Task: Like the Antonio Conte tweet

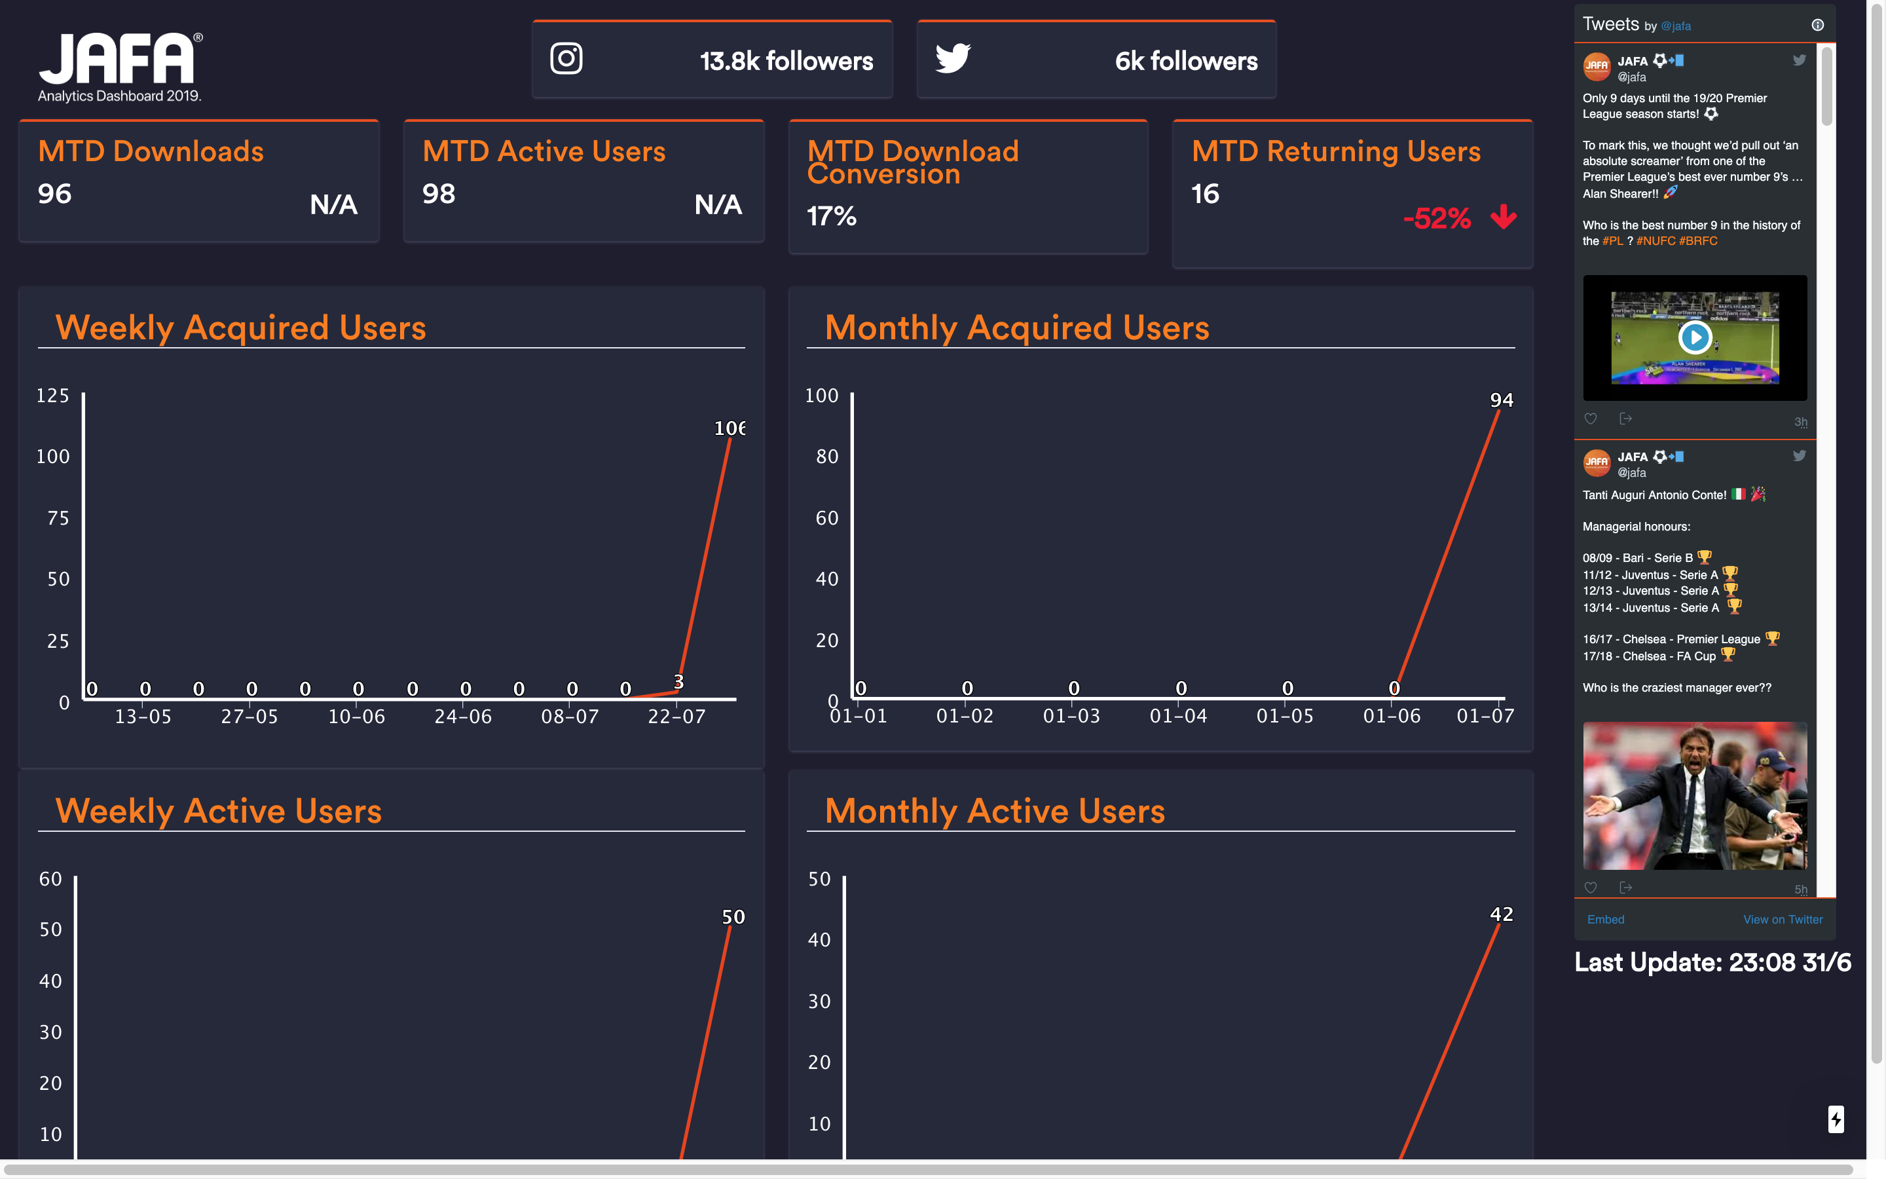Action: click(x=1591, y=888)
